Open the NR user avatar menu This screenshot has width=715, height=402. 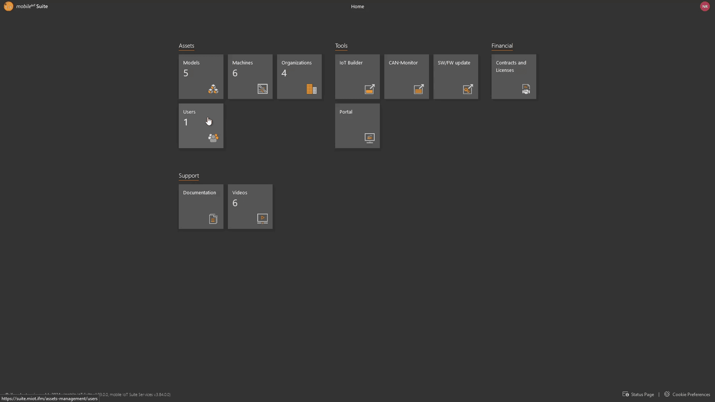click(x=705, y=6)
